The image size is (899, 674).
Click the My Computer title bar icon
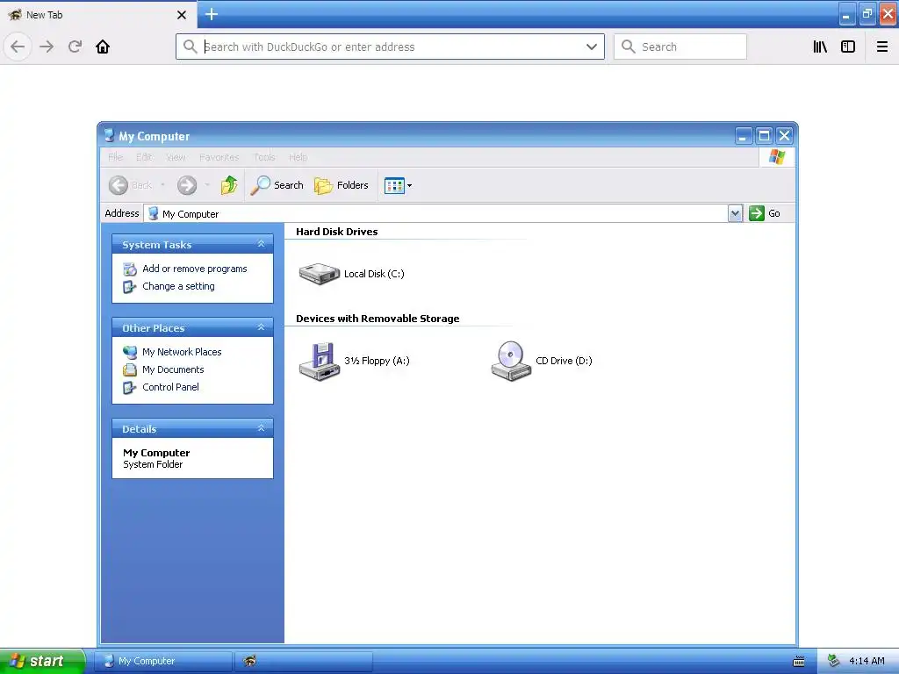[x=109, y=136]
